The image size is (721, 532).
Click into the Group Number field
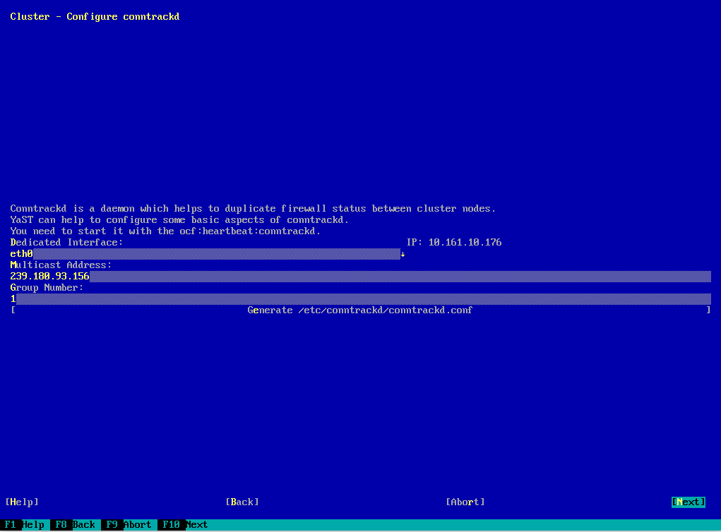(360, 299)
